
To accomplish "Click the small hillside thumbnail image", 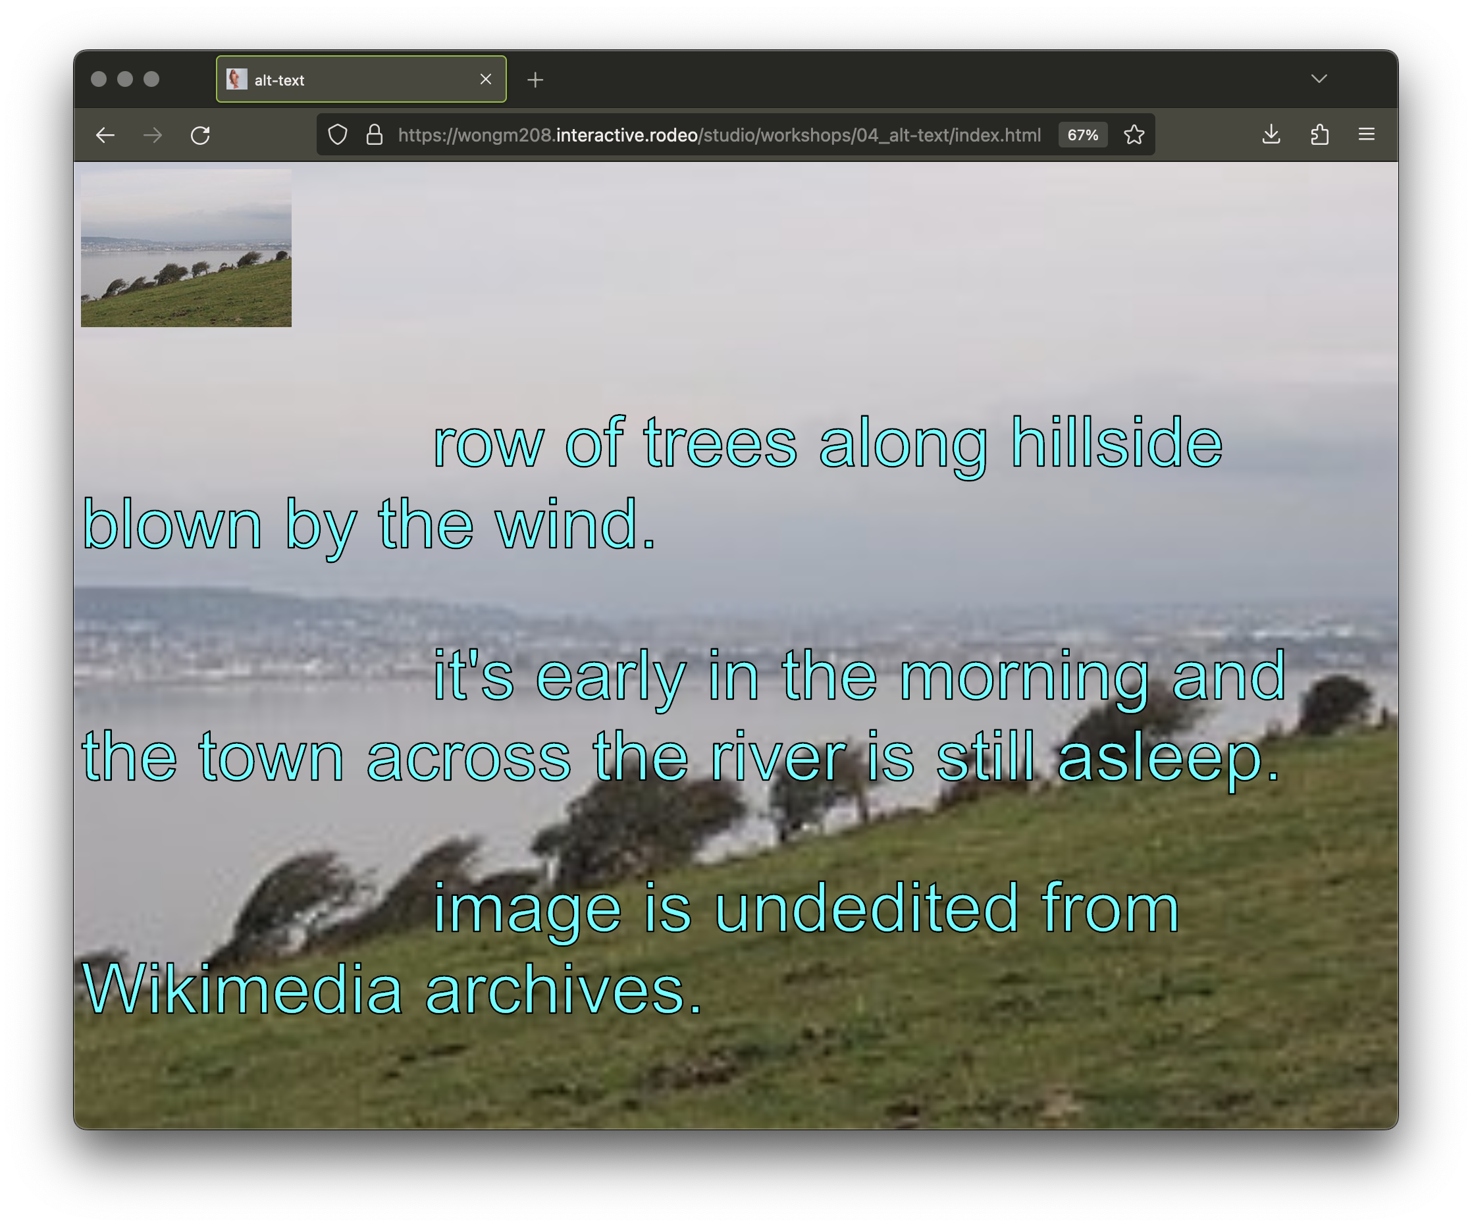I will 186,248.
